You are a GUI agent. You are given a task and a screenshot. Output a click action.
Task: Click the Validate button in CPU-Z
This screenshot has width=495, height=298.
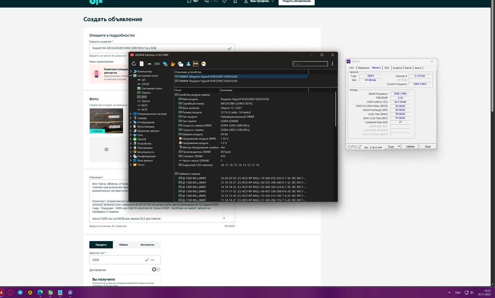point(410,146)
